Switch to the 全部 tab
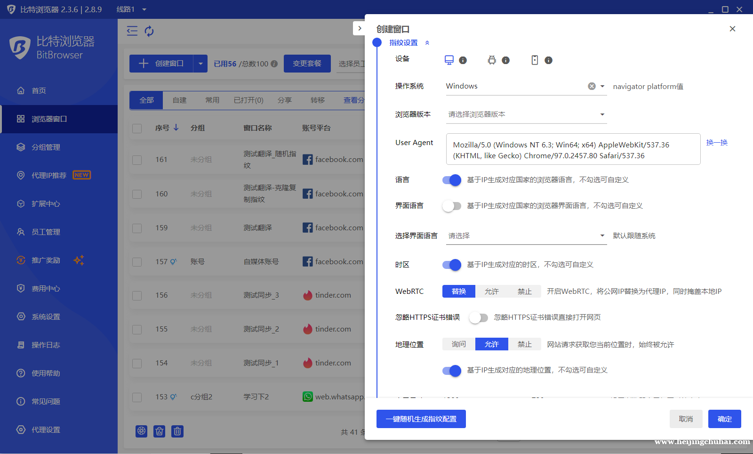The image size is (753, 454). 146,100
